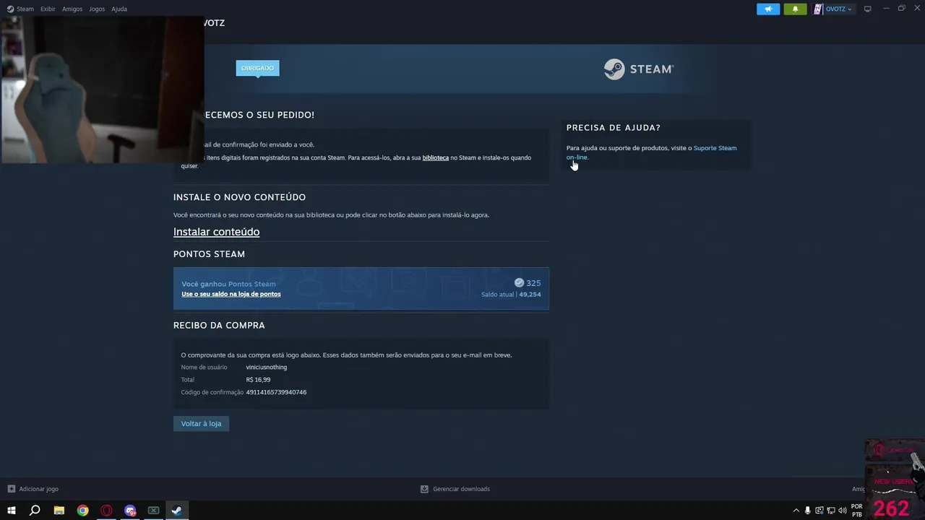925x520 pixels.
Task: Click the Steam Points coin icon beside 325
Action: (519, 283)
